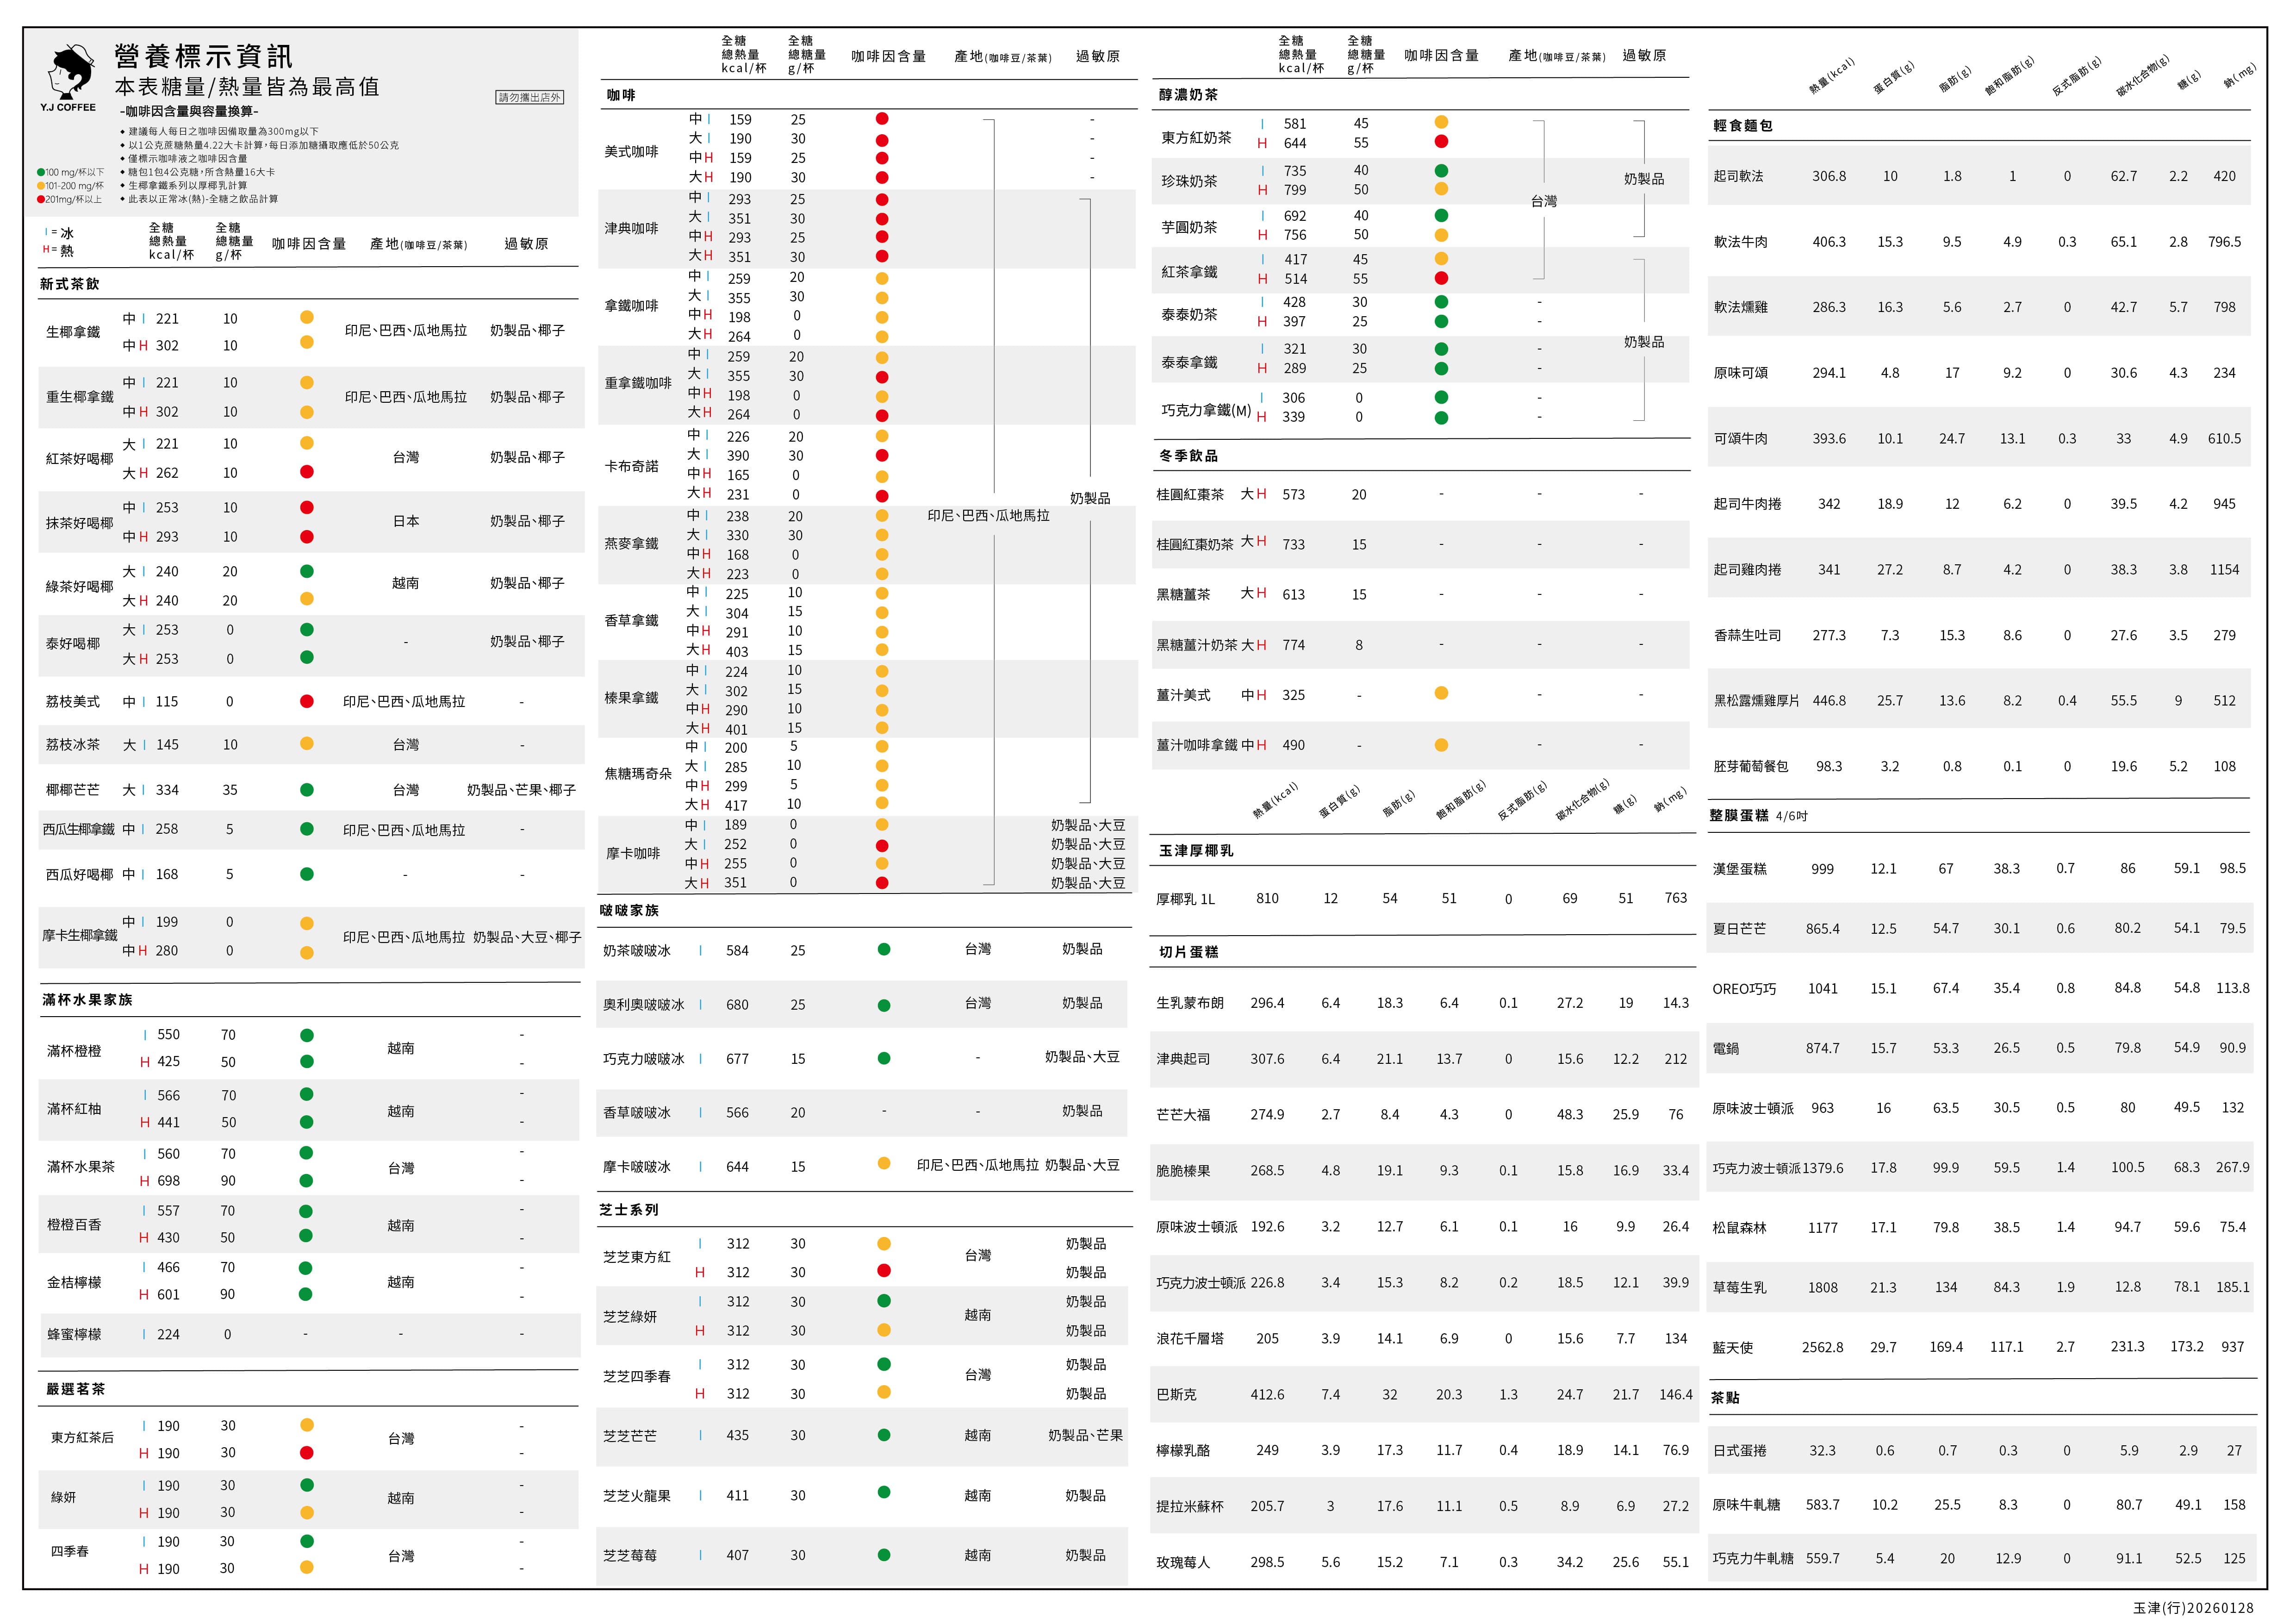Click the yellow caffeine dot for 薑汁美式
This screenshot has height=1624, width=2296.
1441,693
